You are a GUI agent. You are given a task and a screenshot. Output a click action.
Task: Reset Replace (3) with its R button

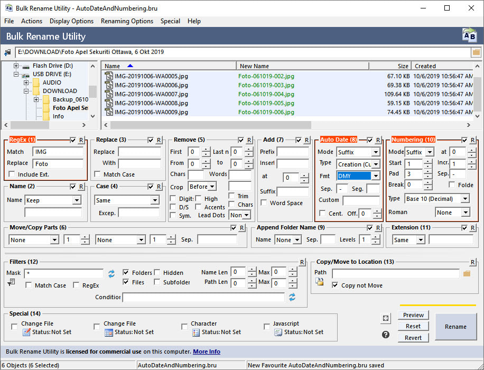tap(159, 140)
